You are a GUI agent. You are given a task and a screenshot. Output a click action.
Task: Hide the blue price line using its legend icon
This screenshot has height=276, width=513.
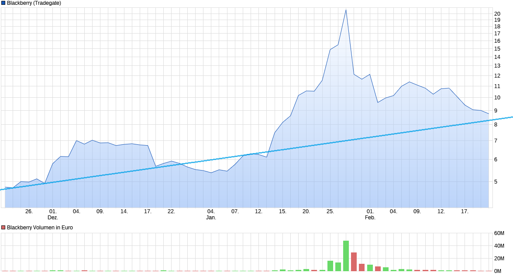4,3
